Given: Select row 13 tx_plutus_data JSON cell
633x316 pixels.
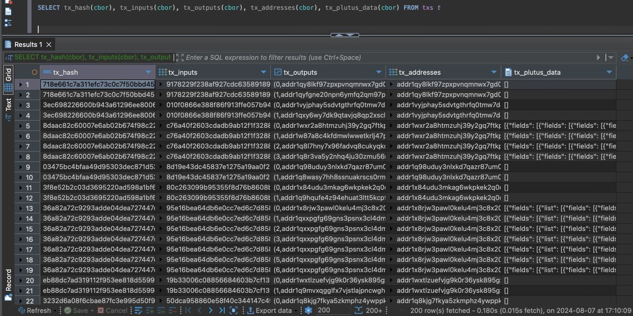Looking at the screenshot, I should click(559, 209).
